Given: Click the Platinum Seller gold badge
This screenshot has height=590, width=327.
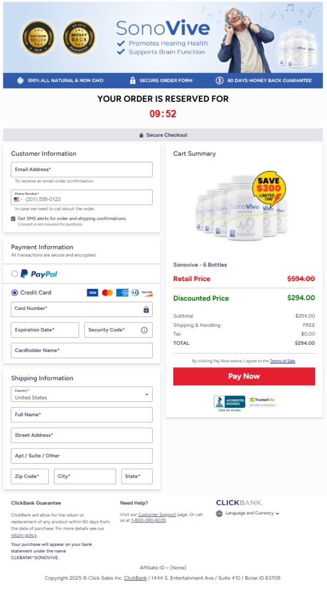Looking at the screenshot, I should click(38, 37).
